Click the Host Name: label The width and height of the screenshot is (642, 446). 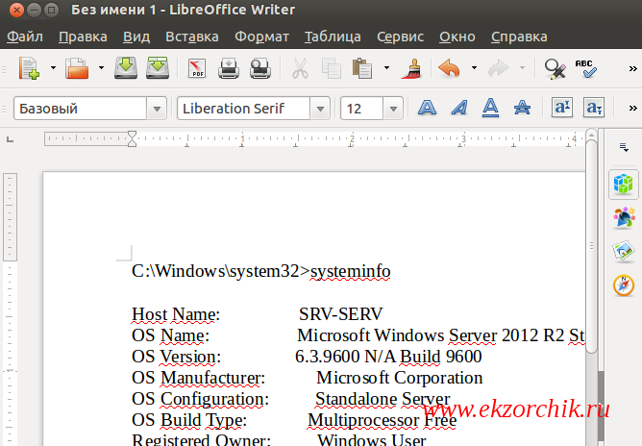(176, 314)
